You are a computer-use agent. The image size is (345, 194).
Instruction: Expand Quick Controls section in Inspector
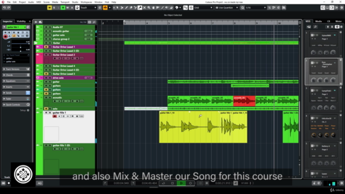(16, 105)
